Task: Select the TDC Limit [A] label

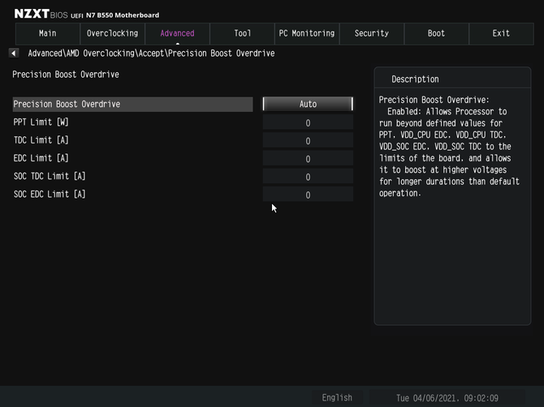Action: [41, 140]
